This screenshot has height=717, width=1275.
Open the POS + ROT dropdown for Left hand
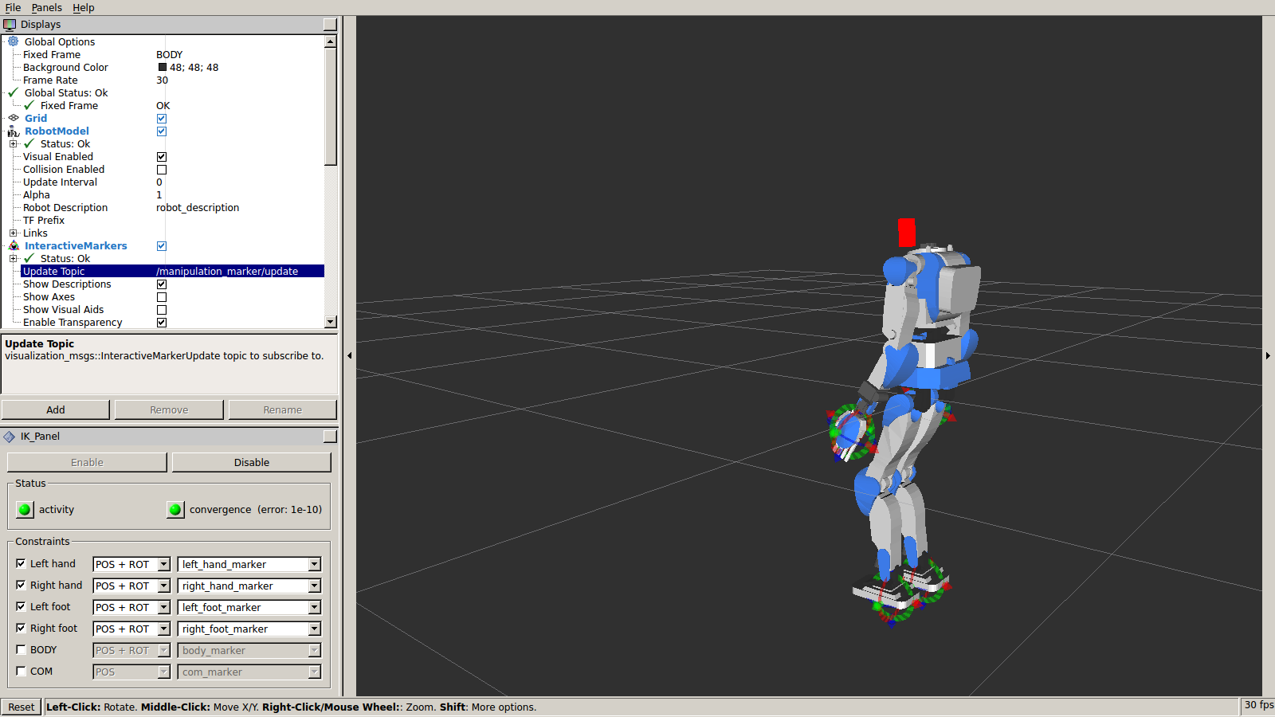(x=163, y=564)
